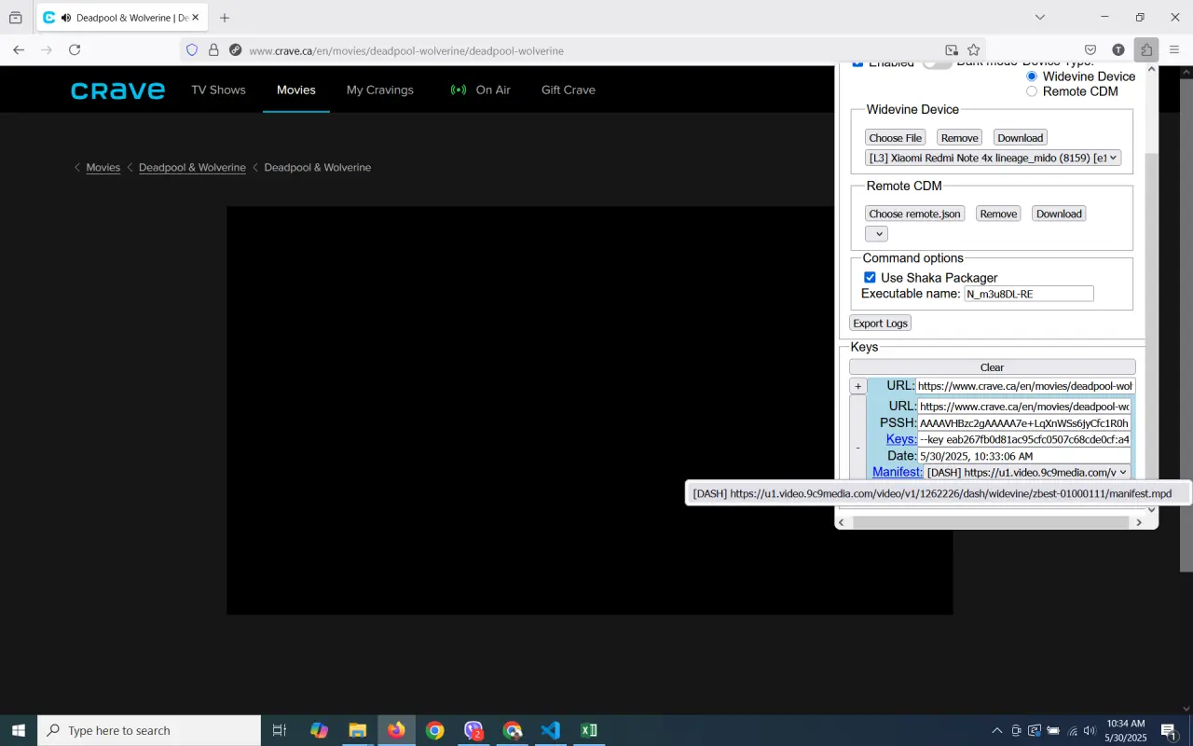Open Task View on the taskbar
The width and height of the screenshot is (1193, 746).
[x=279, y=730]
